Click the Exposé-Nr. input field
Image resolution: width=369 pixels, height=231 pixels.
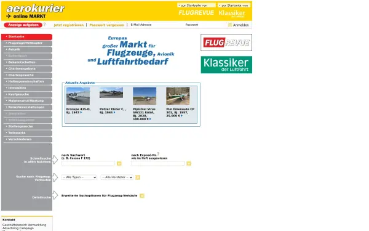[x=157, y=163]
